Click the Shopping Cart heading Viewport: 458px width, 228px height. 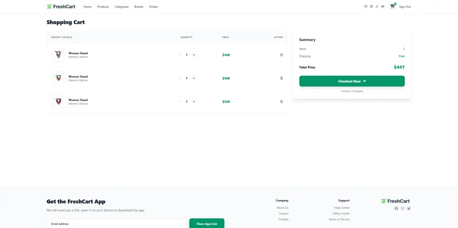[x=65, y=22]
